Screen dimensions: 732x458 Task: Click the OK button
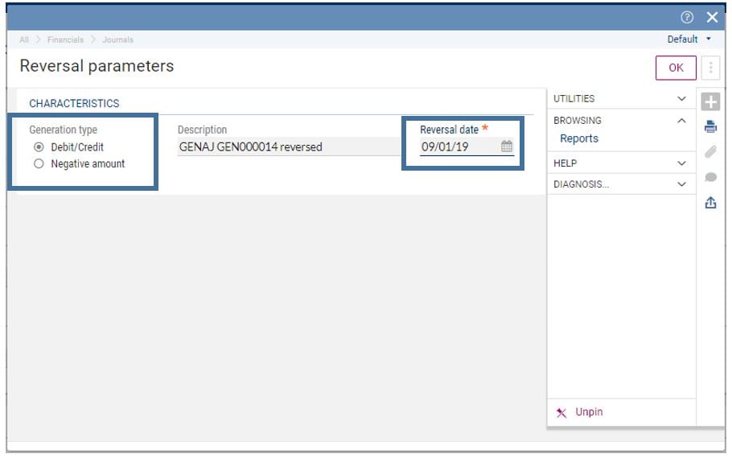676,68
